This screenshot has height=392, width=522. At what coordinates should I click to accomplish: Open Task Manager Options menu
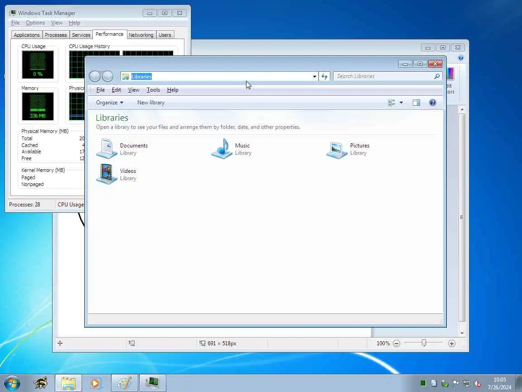coord(35,23)
